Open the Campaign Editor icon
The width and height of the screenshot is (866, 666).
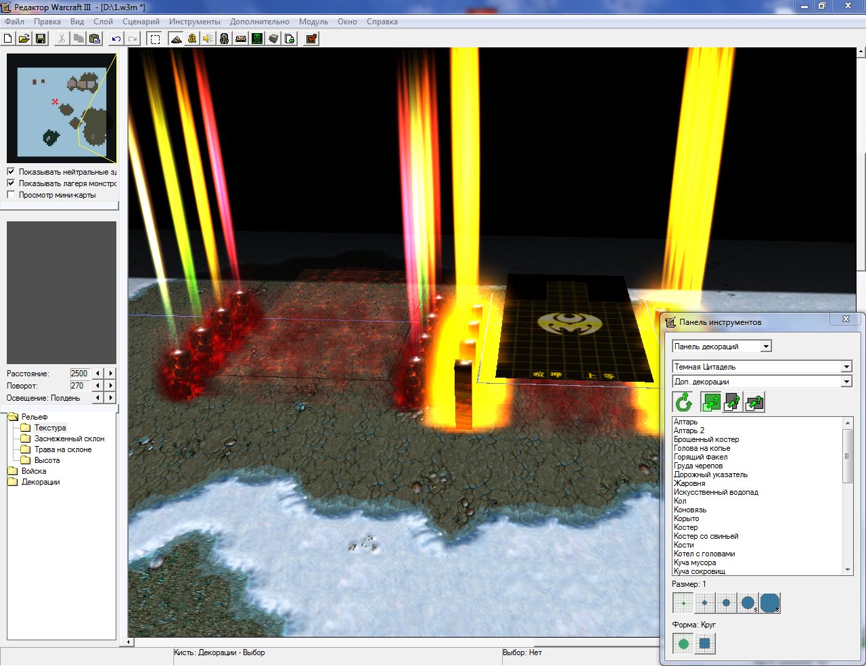[x=241, y=39]
